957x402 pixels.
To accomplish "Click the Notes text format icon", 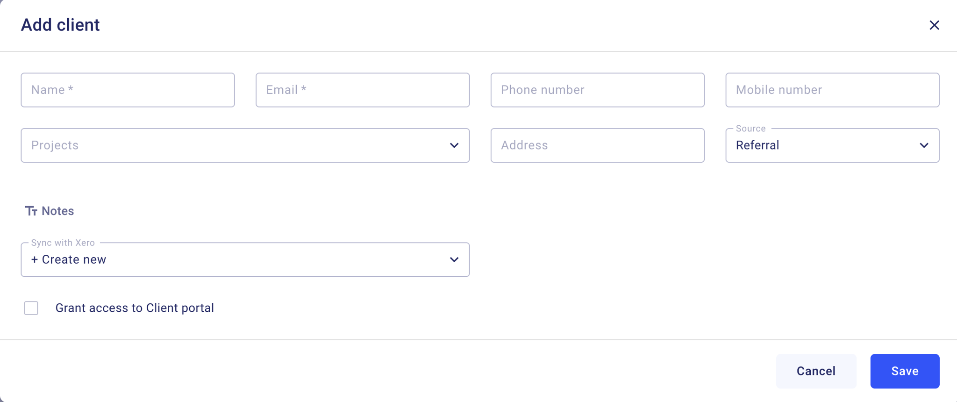I will (31, 211).
